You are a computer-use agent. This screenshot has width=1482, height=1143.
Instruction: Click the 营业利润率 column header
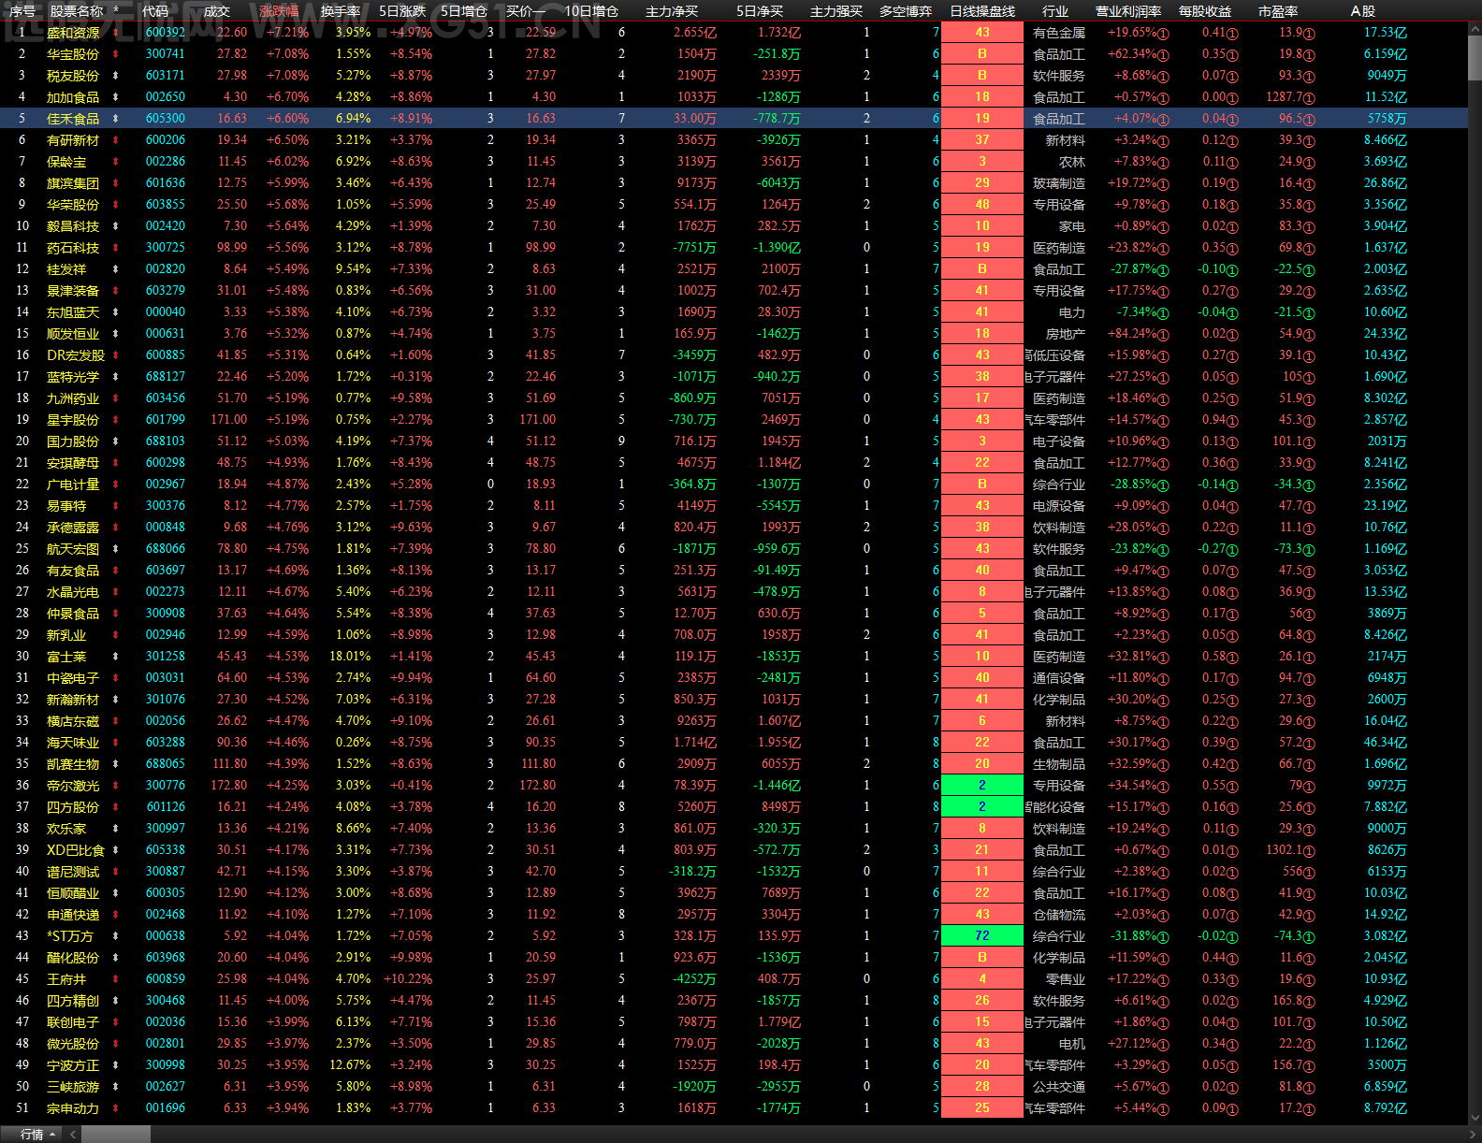pyautogui.click(x=1128, y=11)
